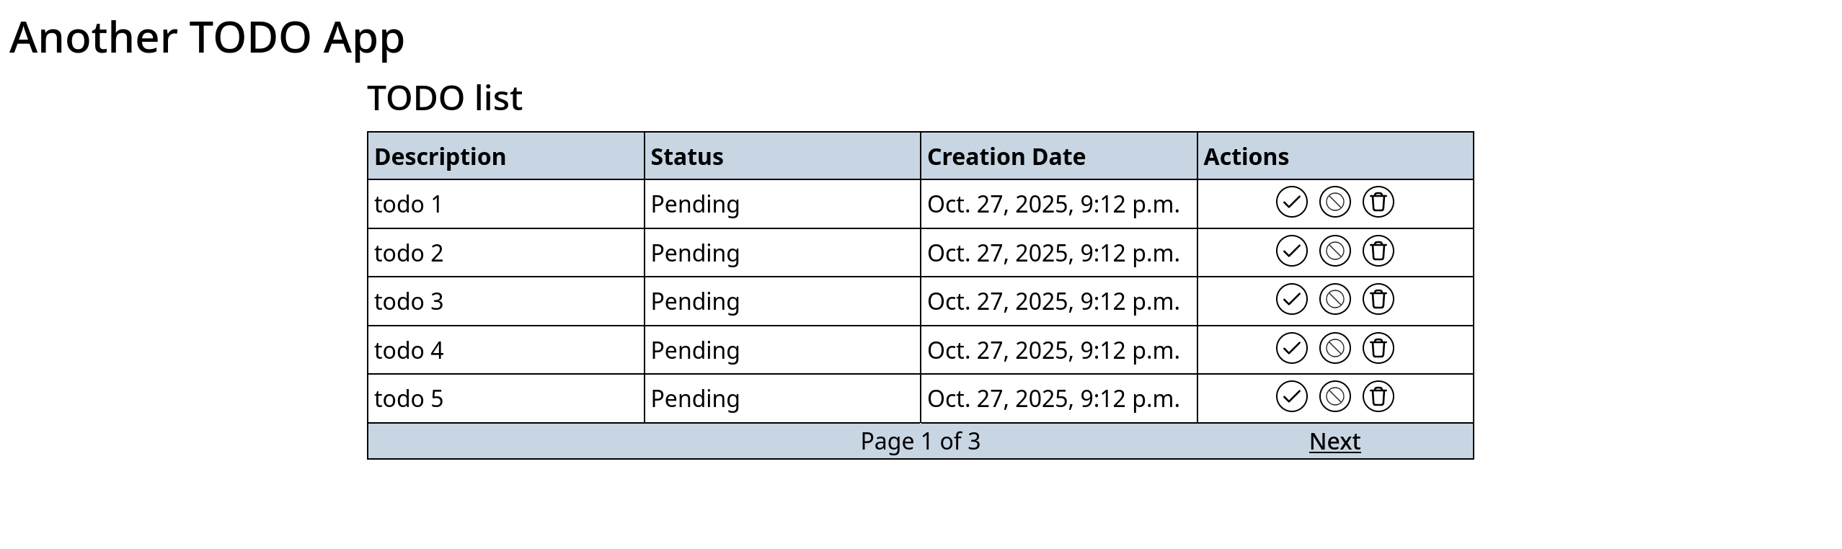
Task: Click the Another TODO App heading
Action: pyautogui.click(x=207, y=37)
